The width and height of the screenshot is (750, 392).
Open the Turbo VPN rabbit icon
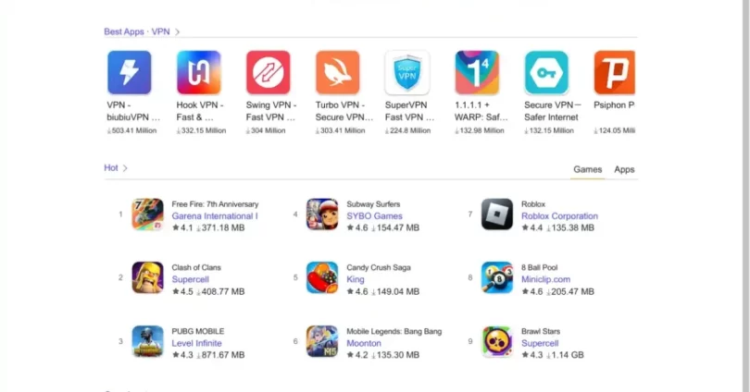[337, 72]
